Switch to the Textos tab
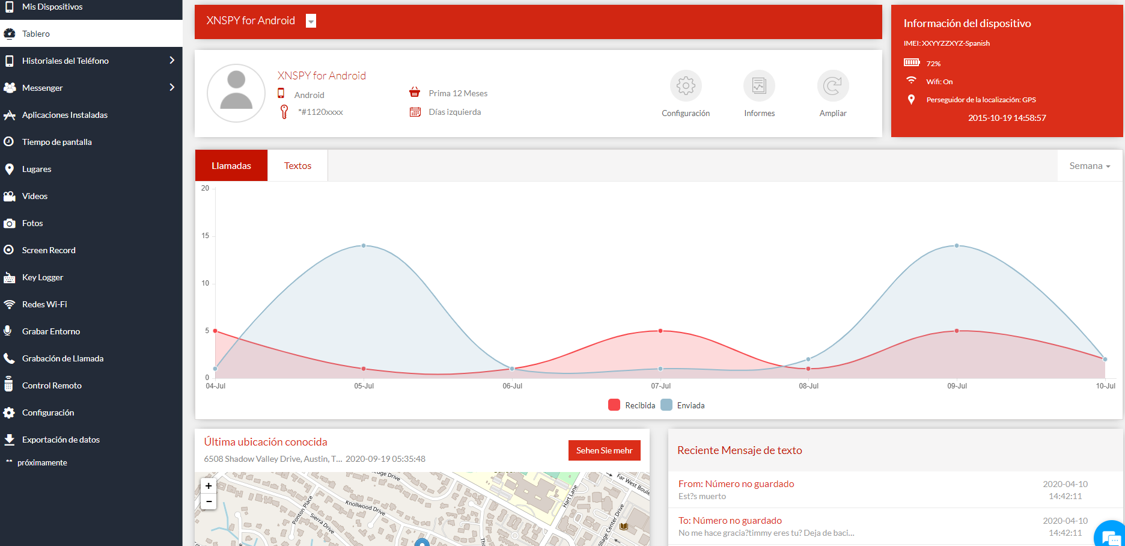Image resolution: width=1125 pixels, height=546 pixels. click(297, 165)
